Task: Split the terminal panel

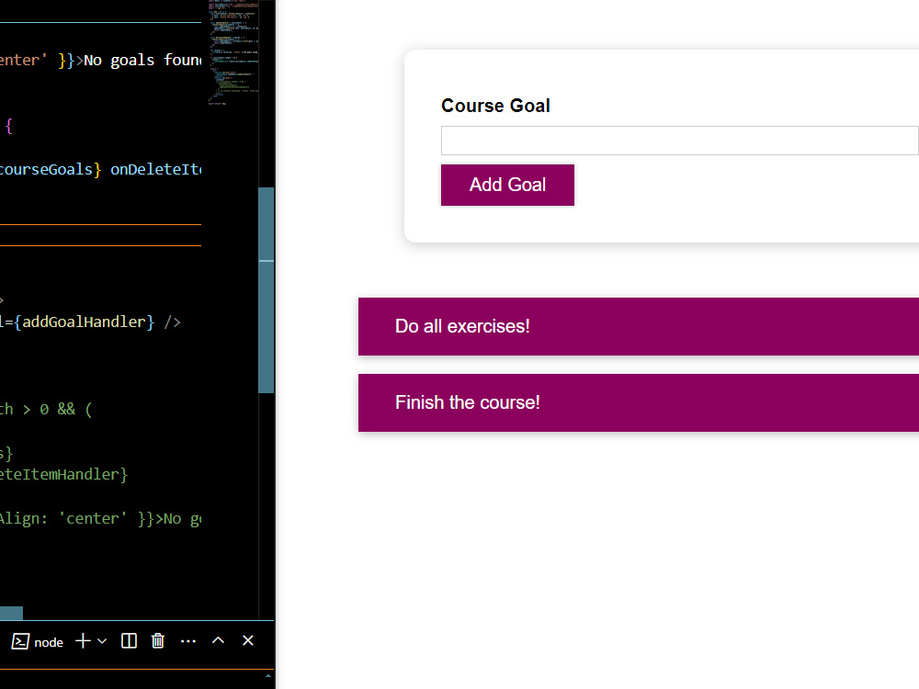Action: click(x=129, y=641)
